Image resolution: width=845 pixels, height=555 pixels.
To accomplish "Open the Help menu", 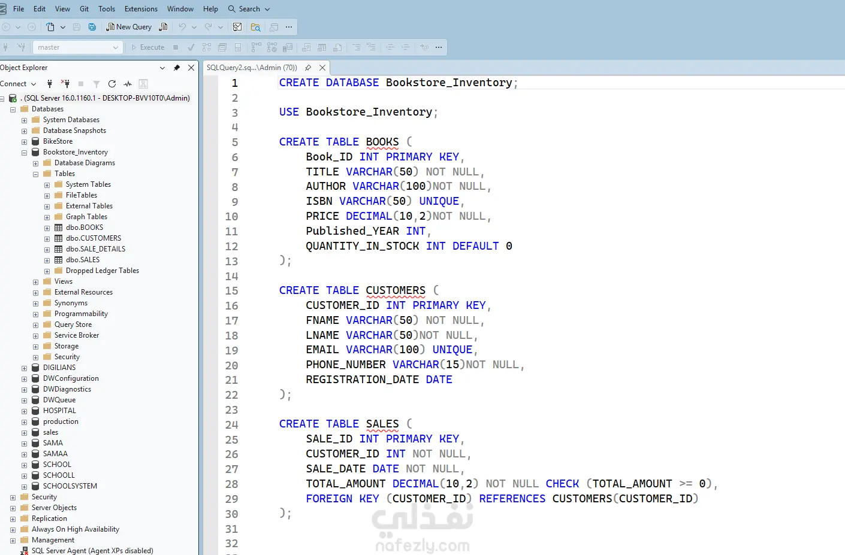I will (x=210, y=9).
